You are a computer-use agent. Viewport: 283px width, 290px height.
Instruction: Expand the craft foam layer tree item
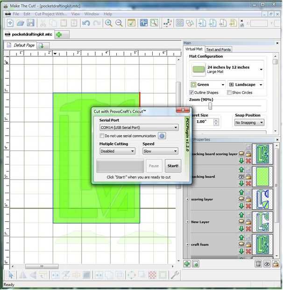pos(187,245)
